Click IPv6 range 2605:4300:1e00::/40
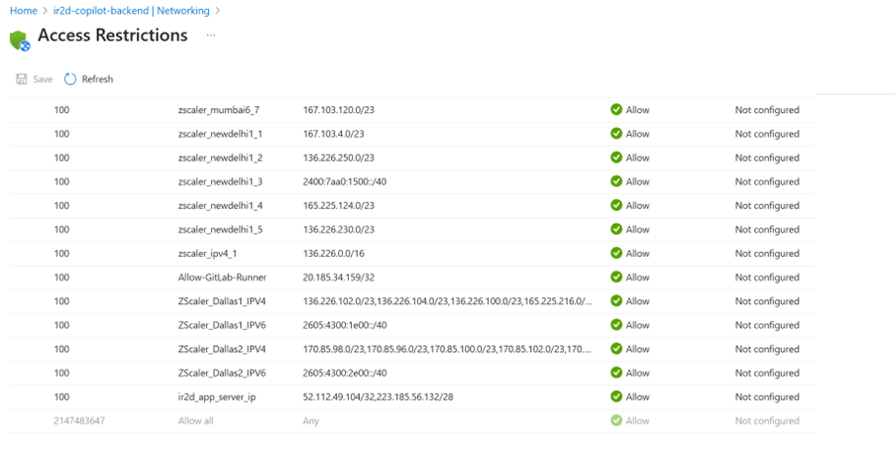 345,326
